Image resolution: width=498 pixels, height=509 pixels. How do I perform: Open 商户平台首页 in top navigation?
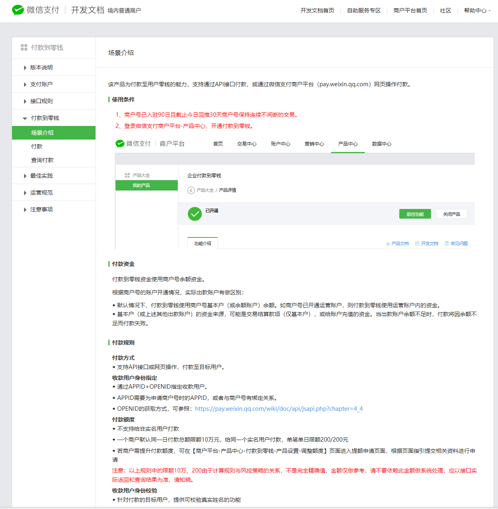click(x=410, y=10)
